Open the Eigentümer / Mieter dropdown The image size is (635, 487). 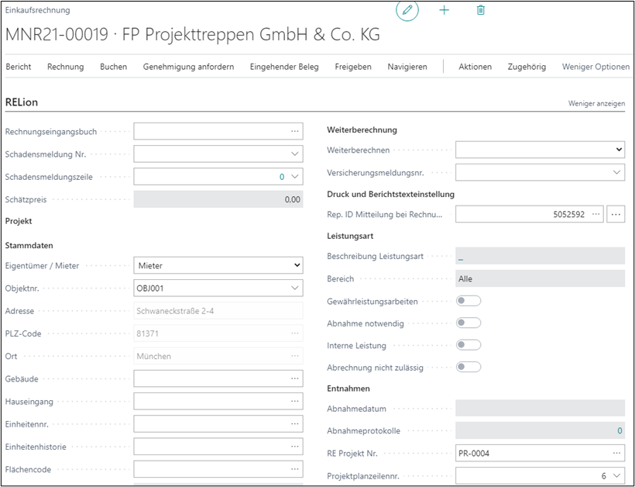(x=218, y=266)
